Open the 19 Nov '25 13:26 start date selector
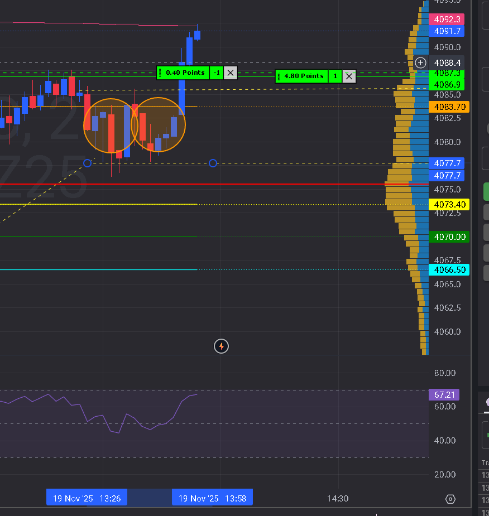Viewport: 489px width, 516px height. (86, 497)
